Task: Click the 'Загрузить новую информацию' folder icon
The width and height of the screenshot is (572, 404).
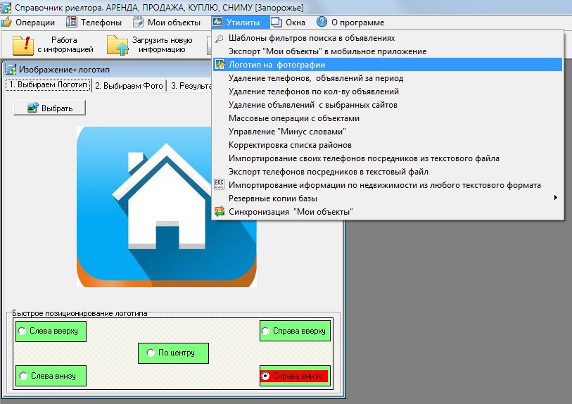Action: 118,45
